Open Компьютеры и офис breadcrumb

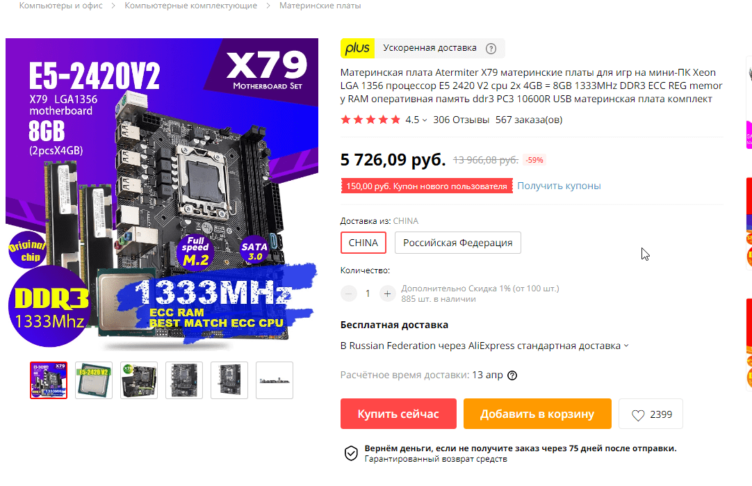61,6
